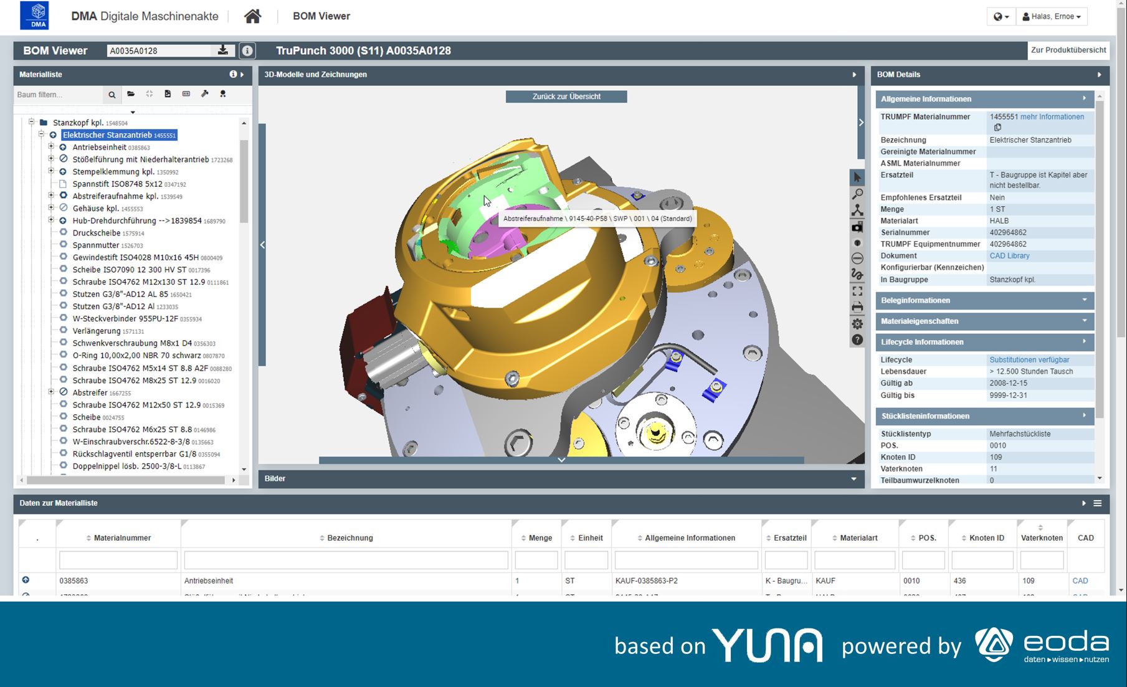This screenshot has height=687, width=1127.
Task: Sort the table by Materialnummer column
Action: tap(118, 538)
